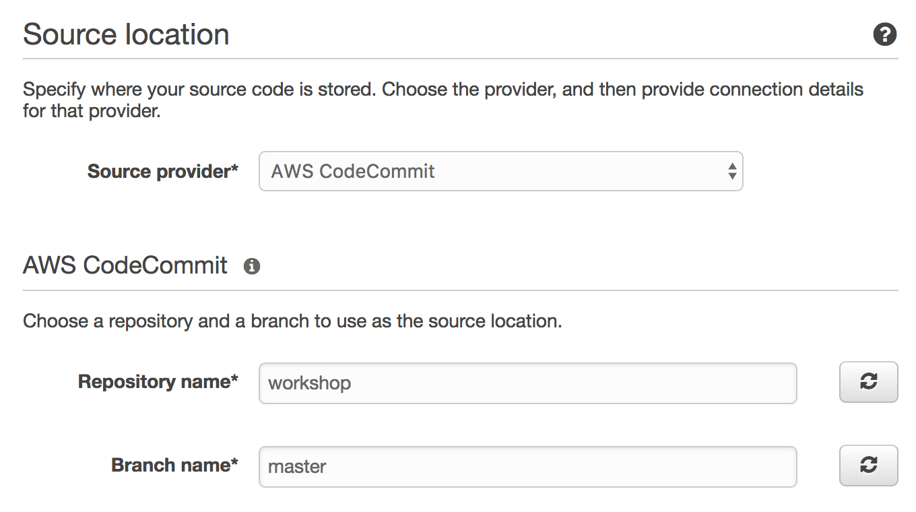Click the "workshop" value in Repository field
This screenshot has height=512, width=916.
point(310,383)
